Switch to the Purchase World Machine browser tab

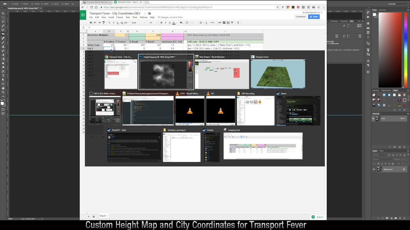(x=97, y=2)
